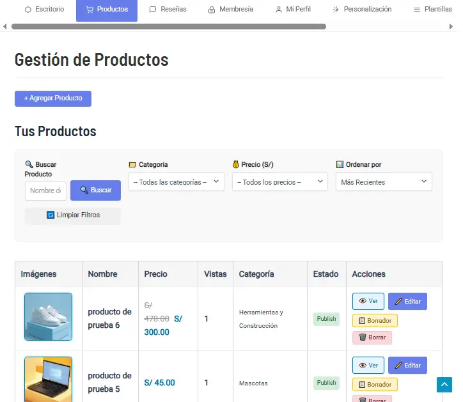Click Ver for producto de prueba 5

[368, 366]
